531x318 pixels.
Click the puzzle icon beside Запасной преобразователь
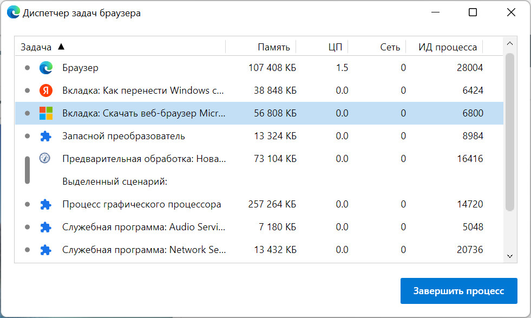coord(46,136)
